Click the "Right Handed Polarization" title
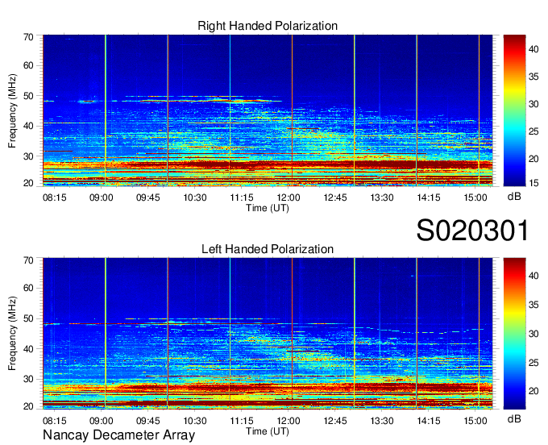Image resolution: width=548 pixels, height=445 pixels. click(268, 26)
